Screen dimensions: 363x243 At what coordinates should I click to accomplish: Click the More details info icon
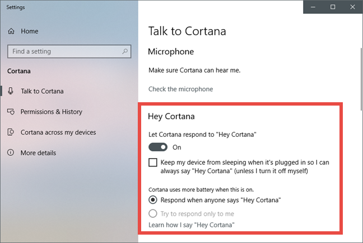click(x=11, y=153)
